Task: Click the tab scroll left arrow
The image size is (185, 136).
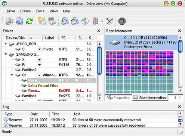Action: tap(175, 98)
